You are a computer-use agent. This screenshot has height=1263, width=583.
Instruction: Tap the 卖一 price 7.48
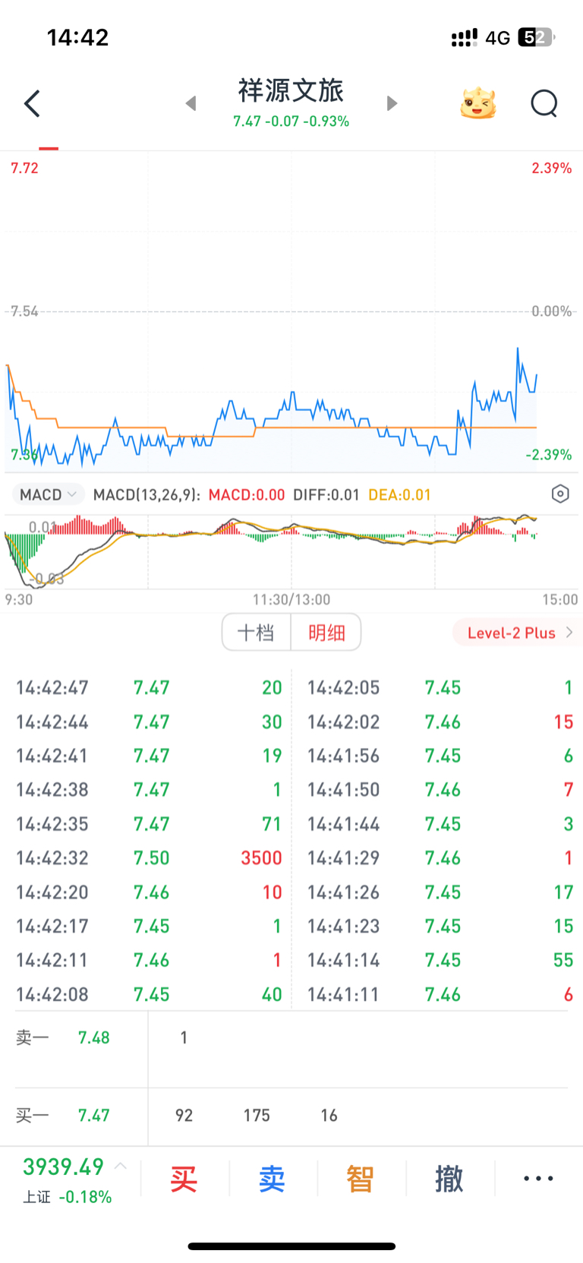click(x=94, y=1038)
